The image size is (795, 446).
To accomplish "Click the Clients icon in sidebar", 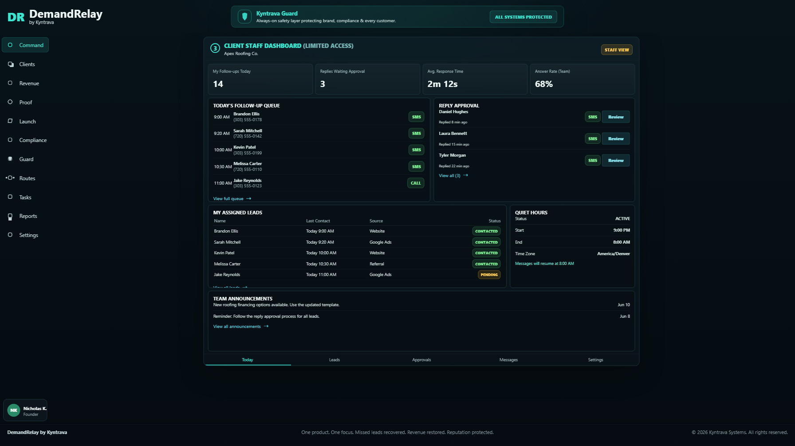I will [x=11, y=64].
